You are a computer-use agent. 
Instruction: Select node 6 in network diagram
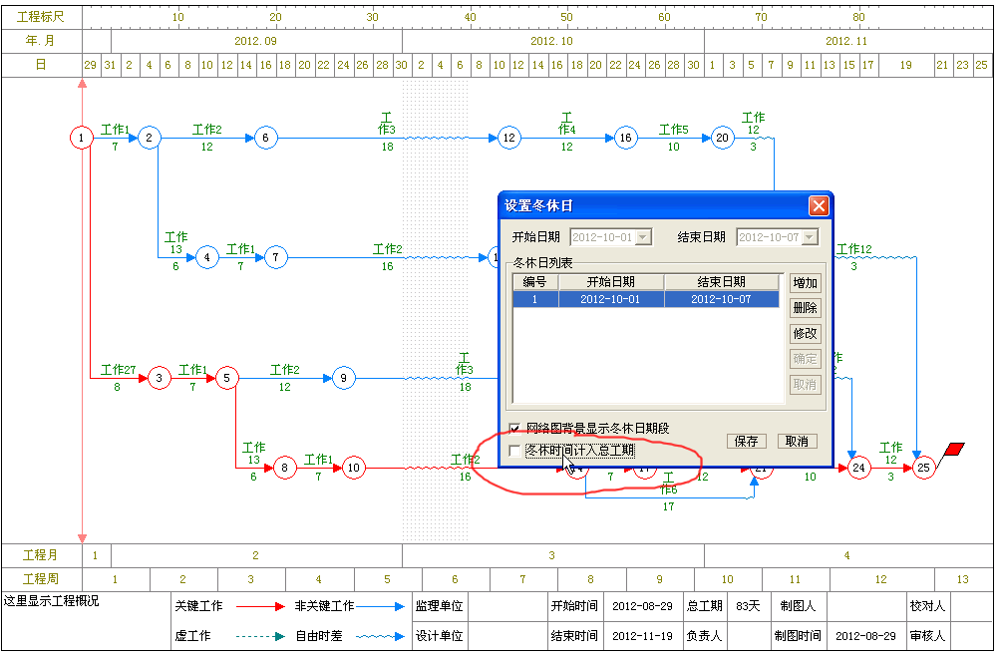pos(265,138)
